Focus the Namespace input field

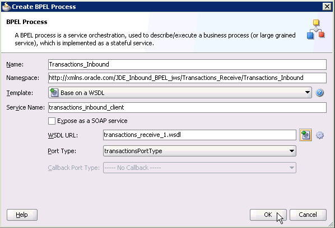pyautogui.click(x=187, y=78)
